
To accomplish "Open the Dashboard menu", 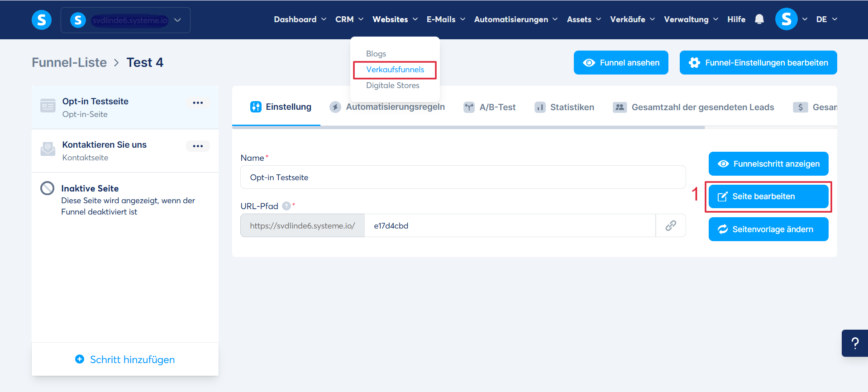I will [x=300, y=19].
